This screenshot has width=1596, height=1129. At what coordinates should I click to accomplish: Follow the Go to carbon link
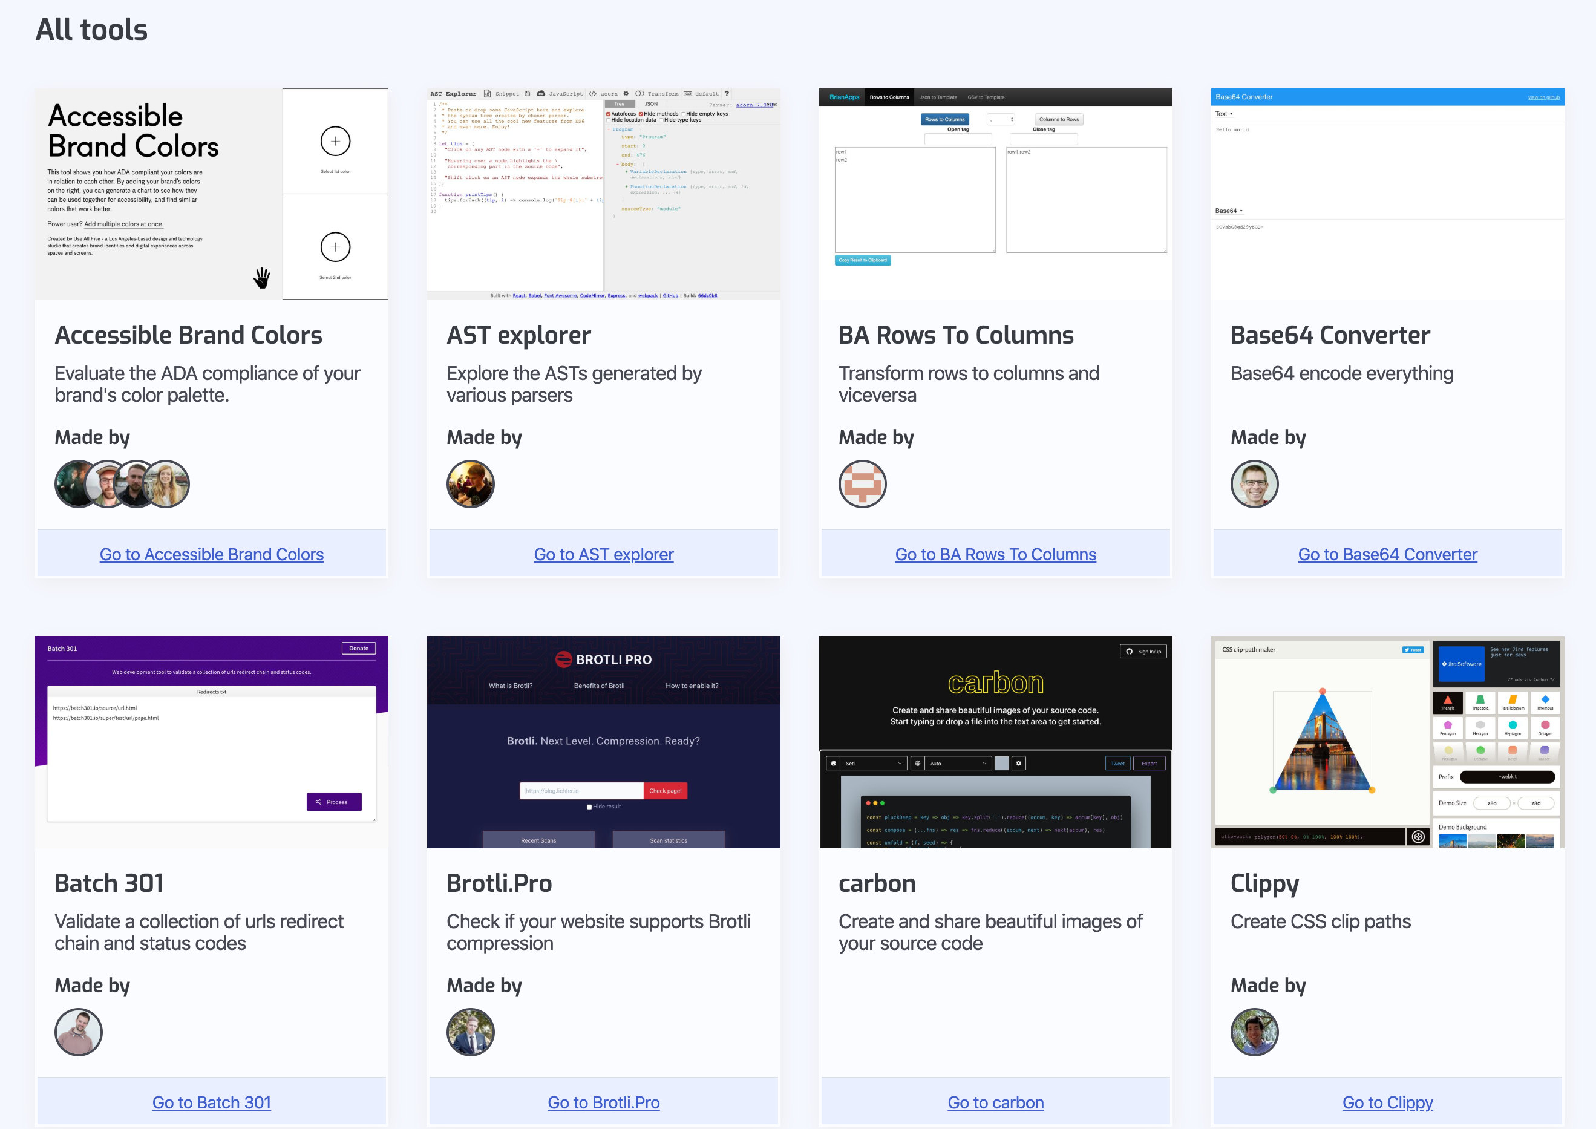[995, 1102]
